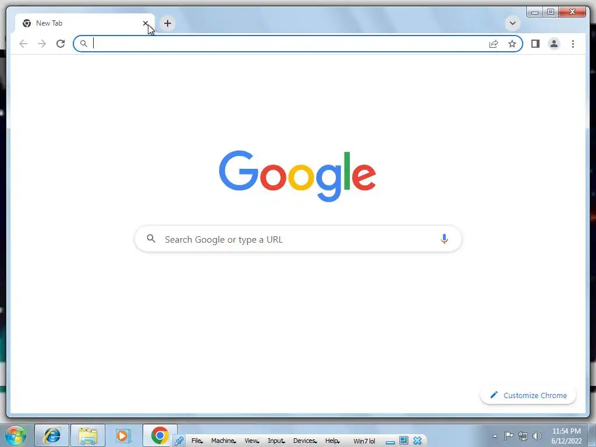This screenshot has width=596, height=447.
Task: Close the VM via mini toolbar X
Action: 417,441
